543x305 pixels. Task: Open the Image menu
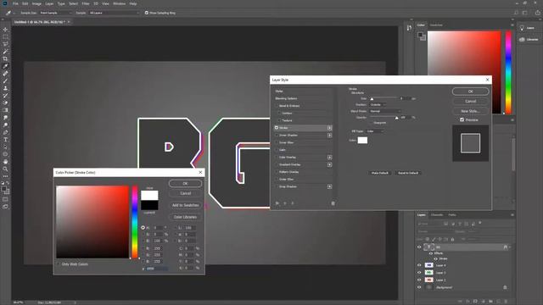pos(36,3)
